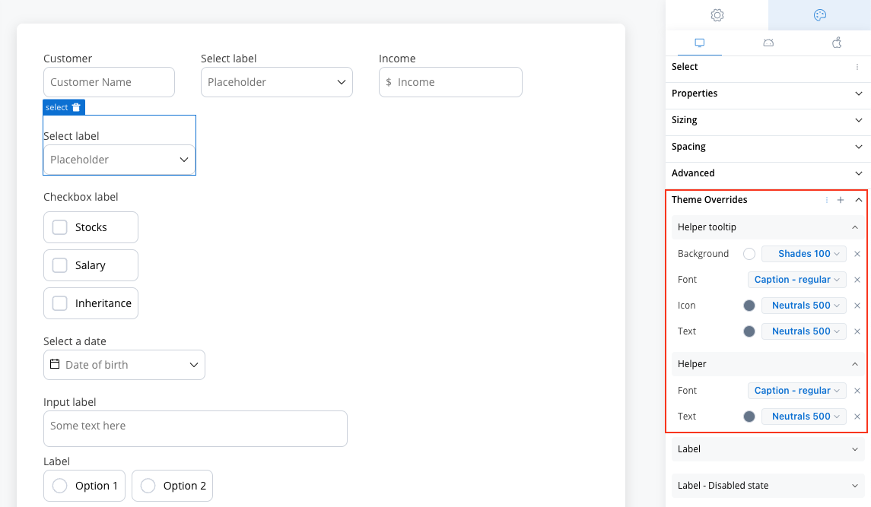
Task: Click the 'Checkbox label' text
Action: [x=81, y=197]
